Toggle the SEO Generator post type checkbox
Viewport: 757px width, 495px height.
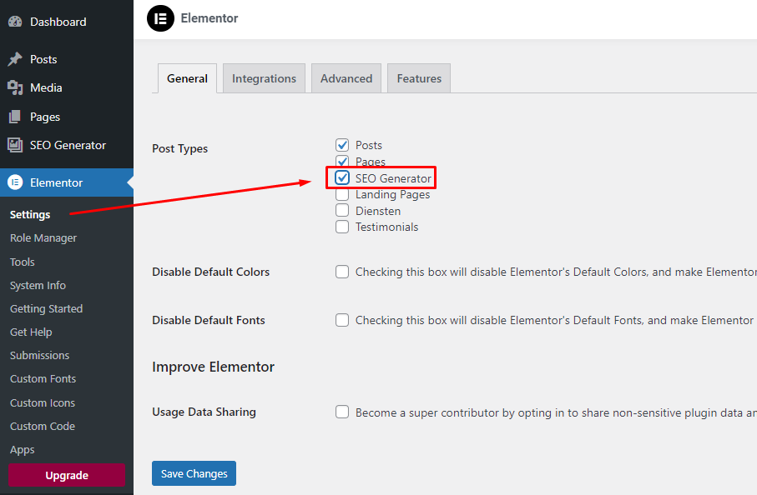[342, 177]
